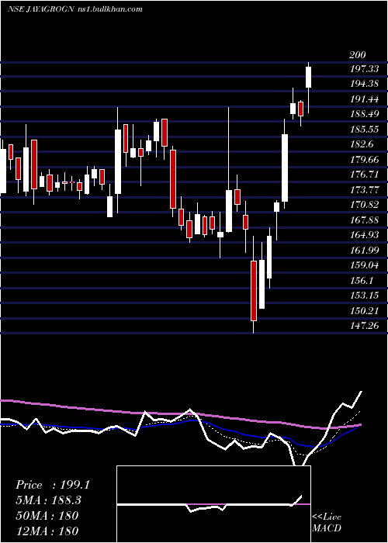
Task: Click the 191.44 price axis label
Action: [364, 99]
